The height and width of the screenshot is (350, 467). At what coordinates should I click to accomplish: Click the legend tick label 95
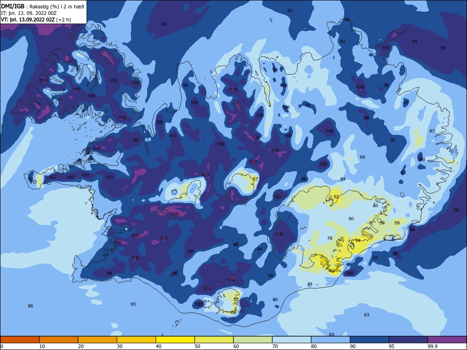[x=391, y=346]
